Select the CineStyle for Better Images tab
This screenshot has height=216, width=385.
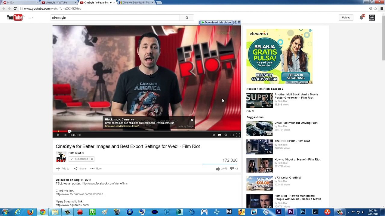point(96,3)
